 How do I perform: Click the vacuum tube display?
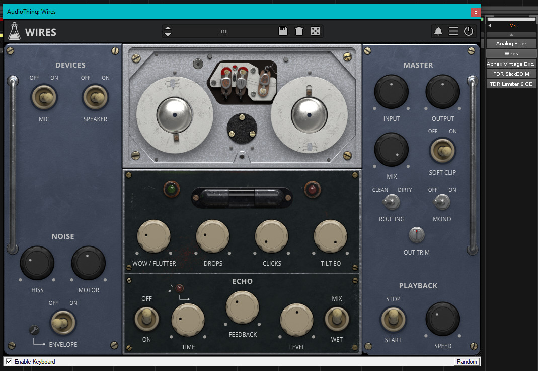[242, 197]
